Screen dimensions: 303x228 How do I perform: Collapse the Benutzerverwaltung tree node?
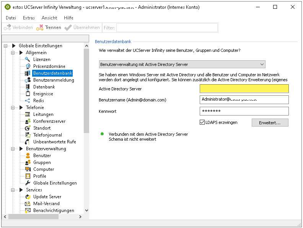coord(13,149)
